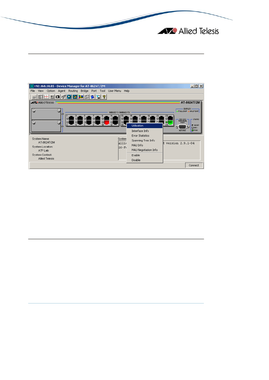Click the ATP Lab system location value
269x380 pixels.
[x=43, y=151]
